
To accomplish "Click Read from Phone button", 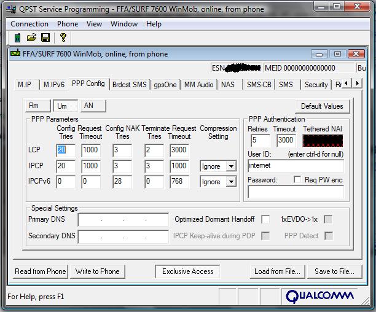I will pos(41,271).
